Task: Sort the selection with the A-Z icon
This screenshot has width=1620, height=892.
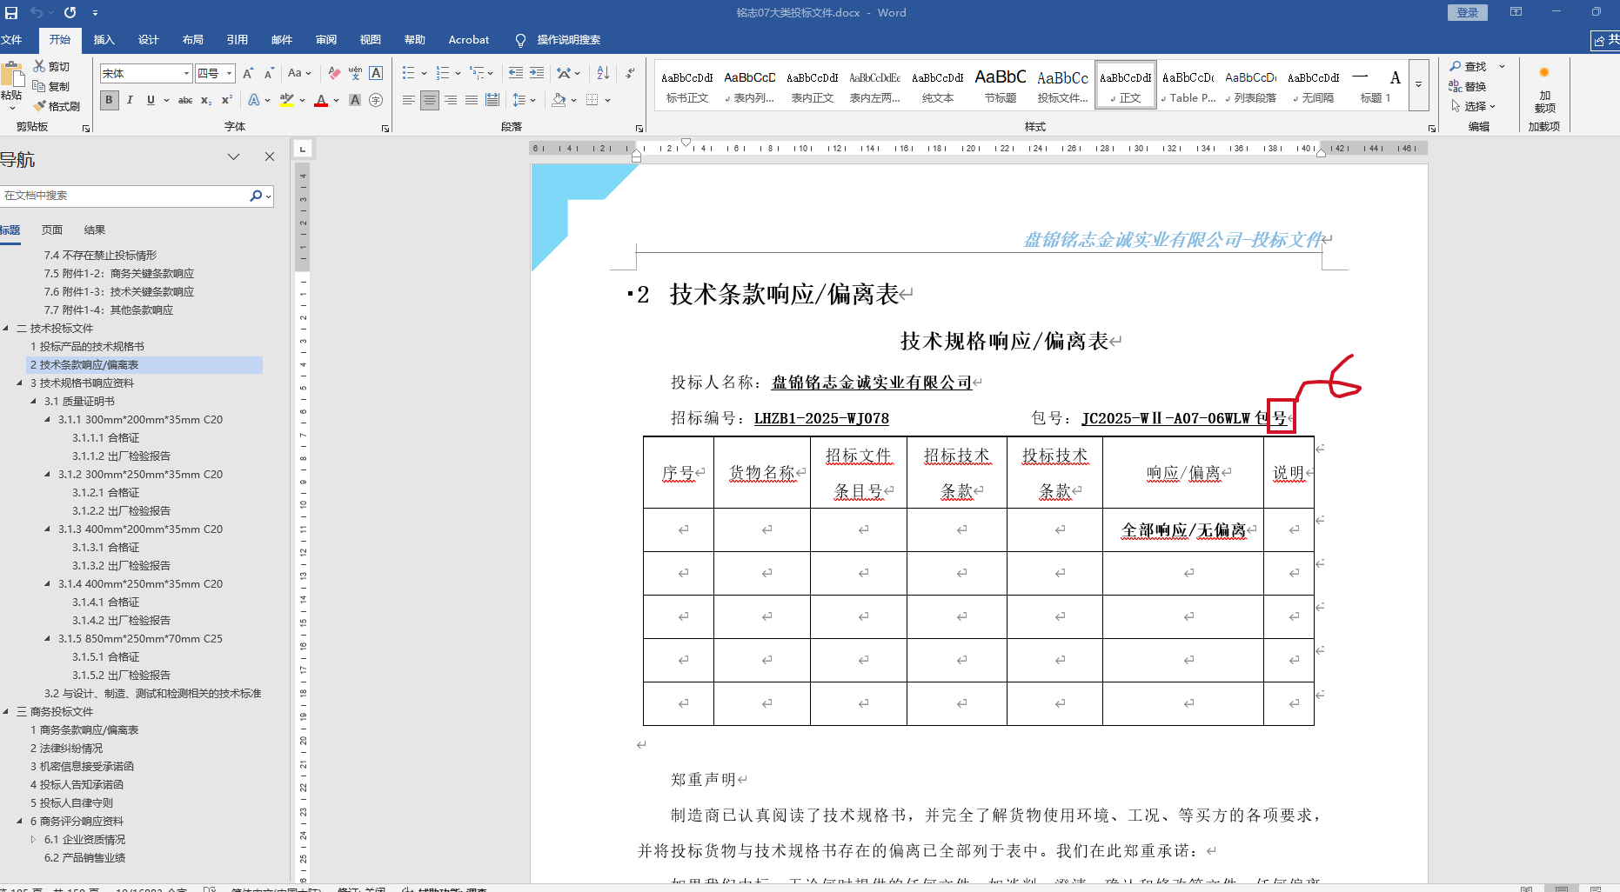Action: tap(603, 73)
